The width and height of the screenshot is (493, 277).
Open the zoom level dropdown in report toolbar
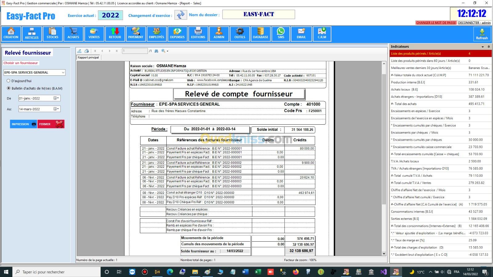[167, 51]
